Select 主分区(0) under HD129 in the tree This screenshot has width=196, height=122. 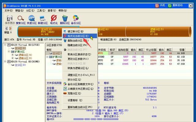(20, 65)
